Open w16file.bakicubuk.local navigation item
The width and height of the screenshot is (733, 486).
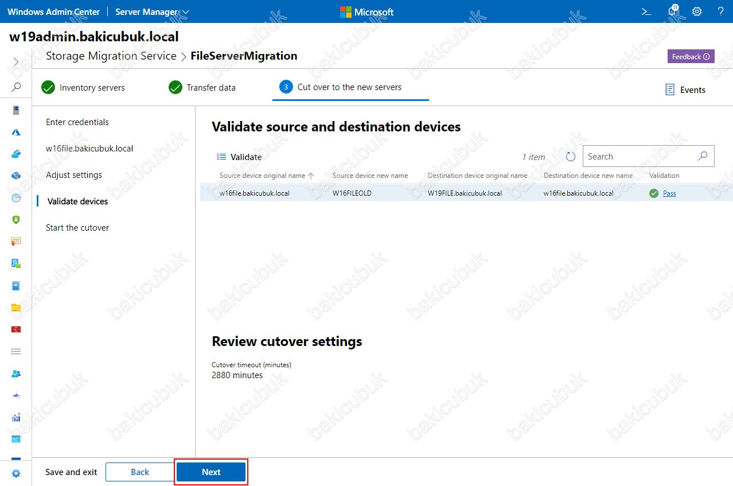(89, 149)
